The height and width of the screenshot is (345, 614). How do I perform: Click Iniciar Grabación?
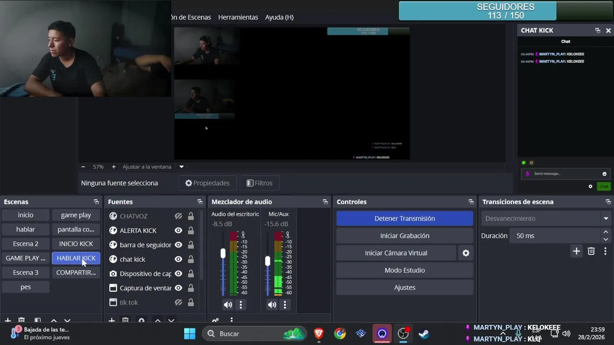coord(405,236)
